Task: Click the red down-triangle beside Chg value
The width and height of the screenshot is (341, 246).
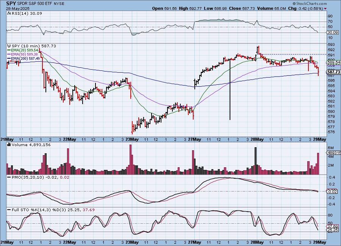Action: coord(325,9)
